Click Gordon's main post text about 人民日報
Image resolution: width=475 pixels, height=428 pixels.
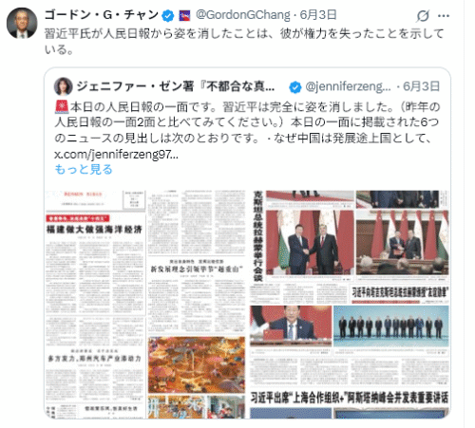pyautogui.click(x=244, y=42)
